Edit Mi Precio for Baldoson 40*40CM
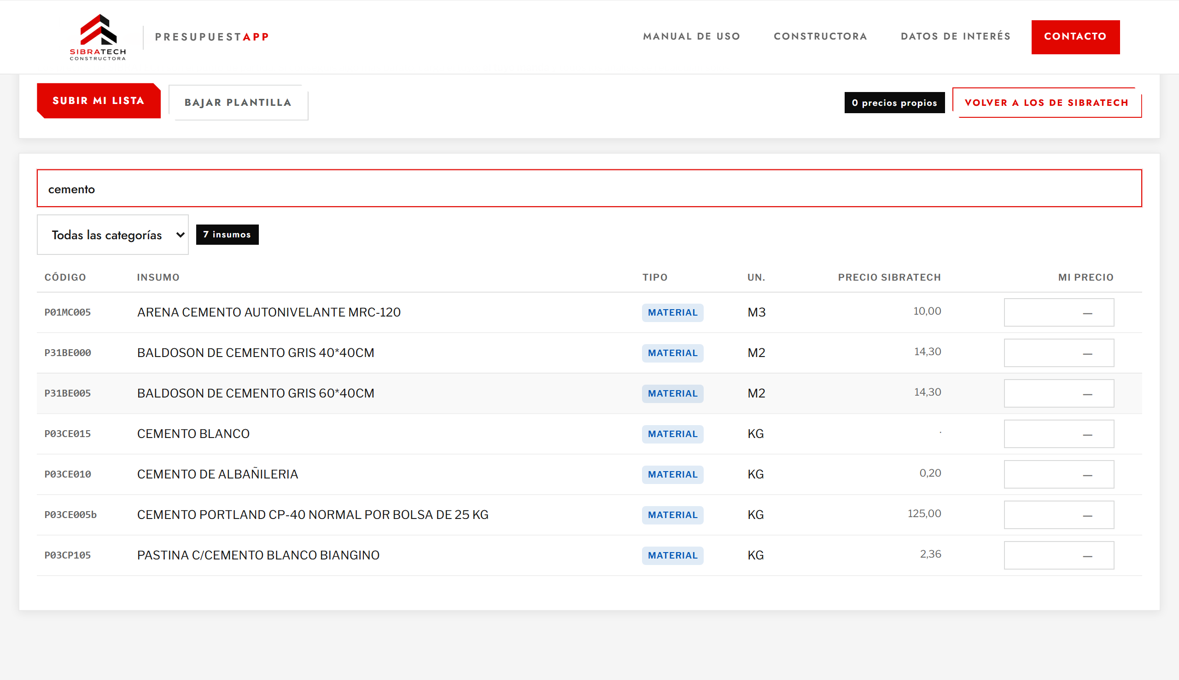The width and height of the screenshot is (1179, 680). point(1059,352)
